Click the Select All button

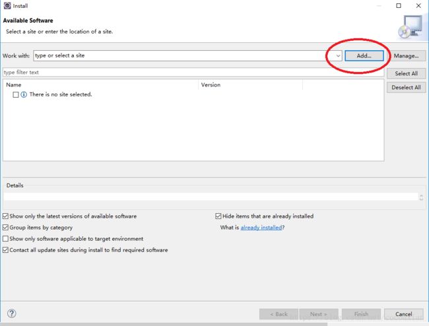click(x=407, y=73)
